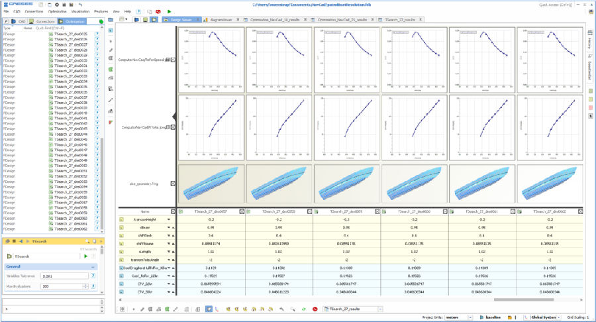Open the Project Units meters dropdown
Viewport: 596px width, 322px height.
pyautogui.click(x=470, y=317)
